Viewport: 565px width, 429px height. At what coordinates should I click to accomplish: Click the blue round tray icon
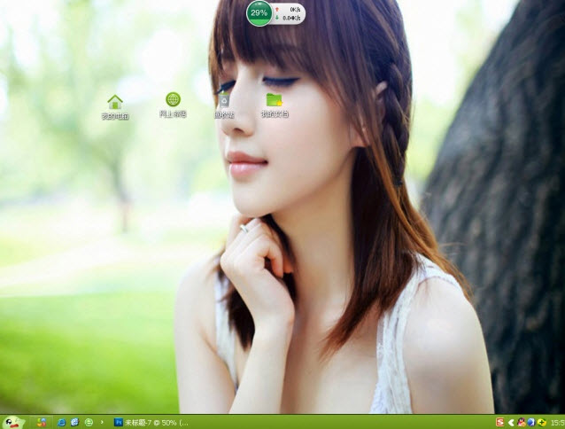click(x=530, y=422)
